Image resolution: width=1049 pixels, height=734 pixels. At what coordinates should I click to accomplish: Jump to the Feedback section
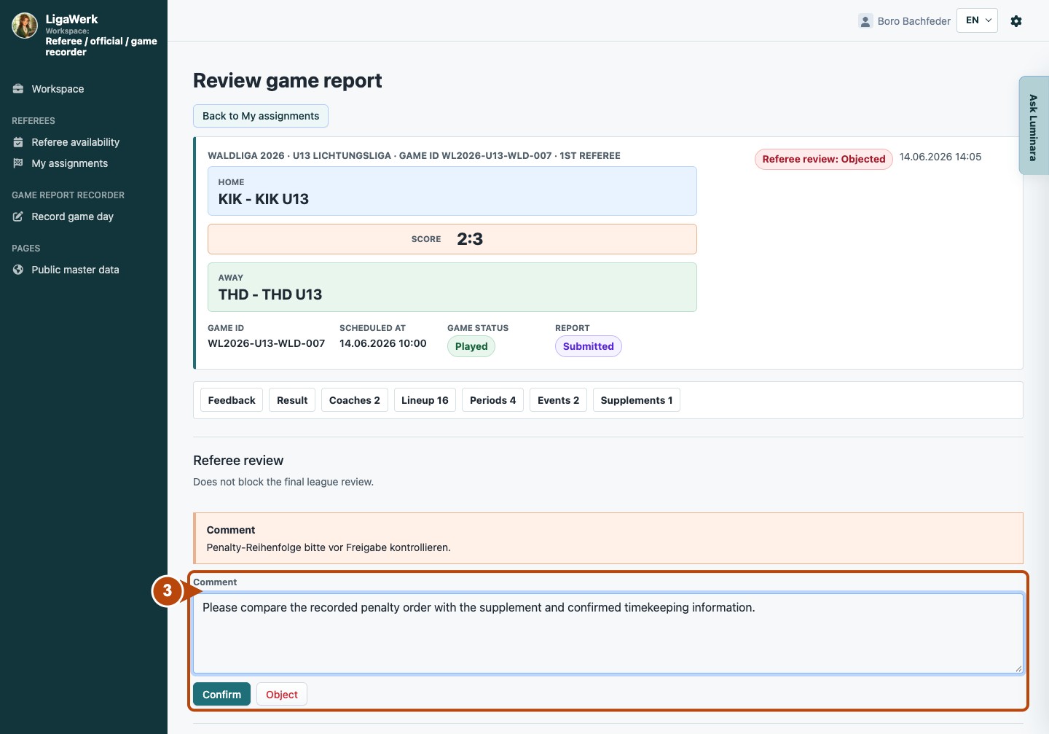coord(232,400)
